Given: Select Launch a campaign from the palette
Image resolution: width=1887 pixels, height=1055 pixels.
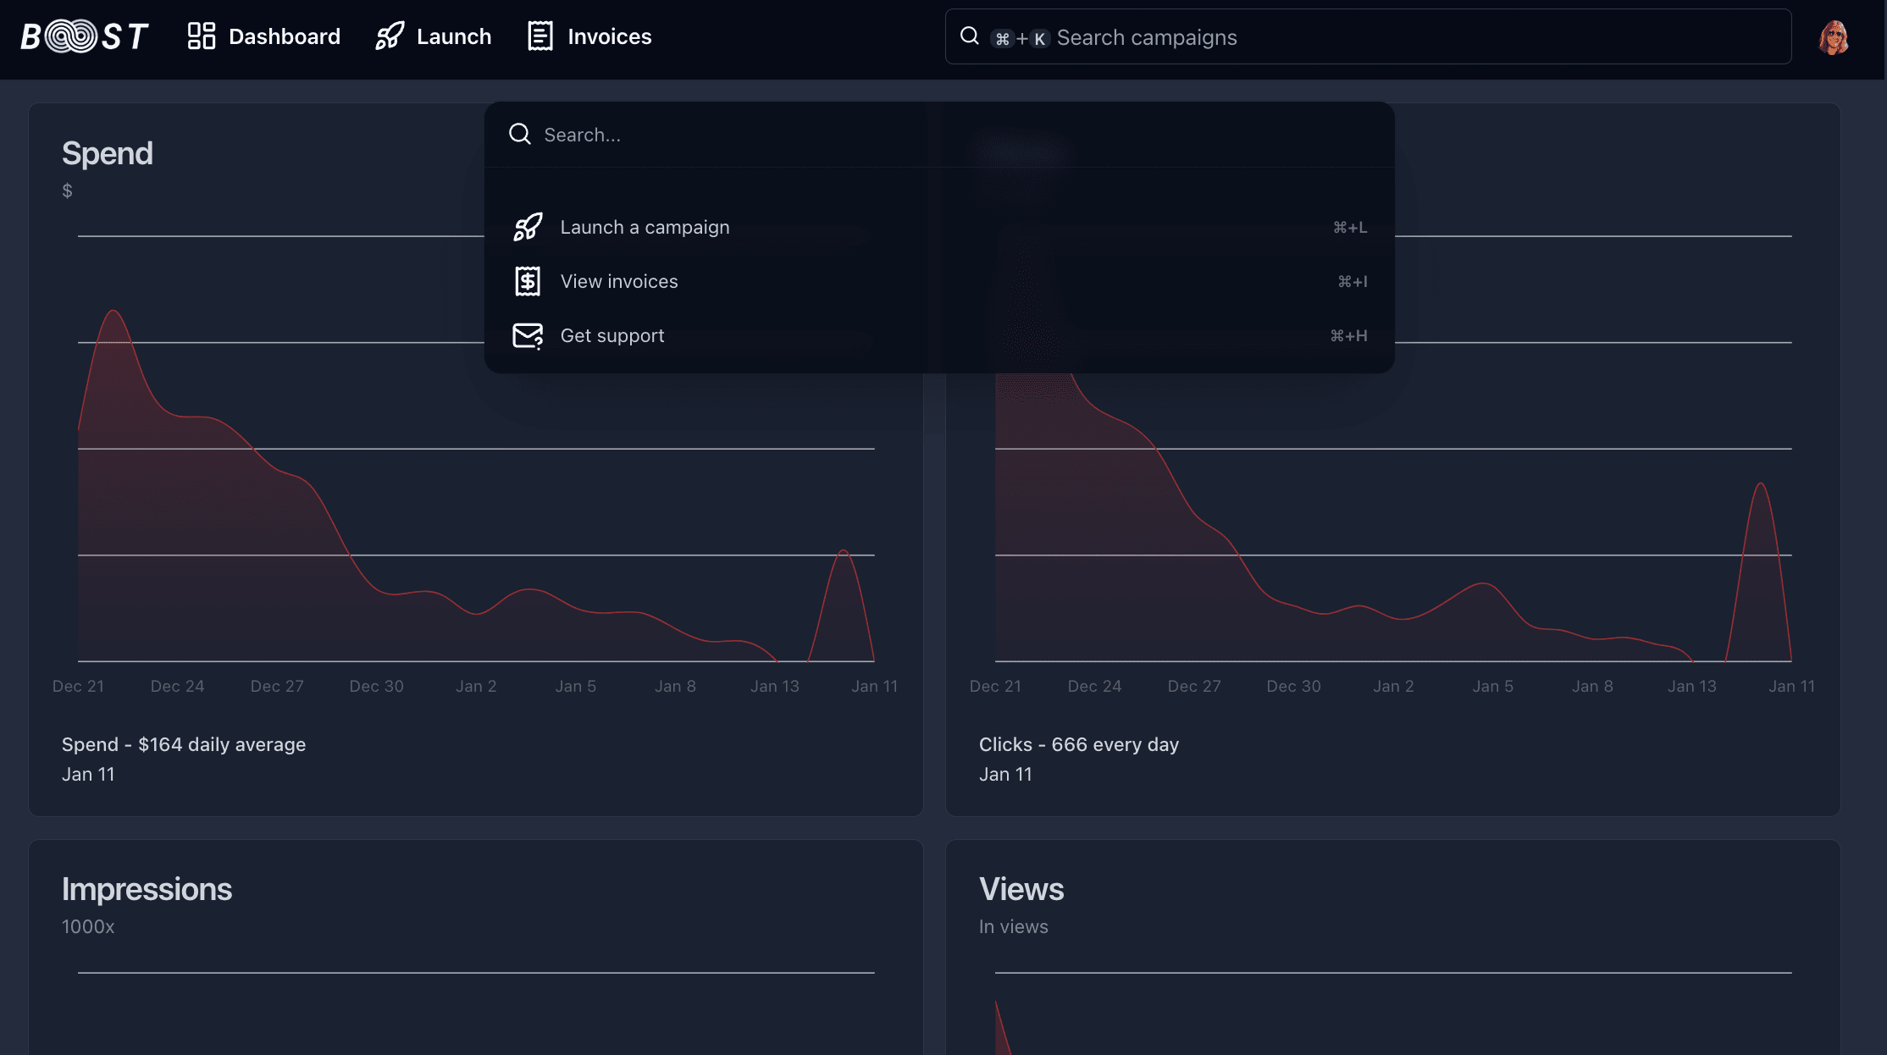Looking at the screenshot, I should point(645,226).
